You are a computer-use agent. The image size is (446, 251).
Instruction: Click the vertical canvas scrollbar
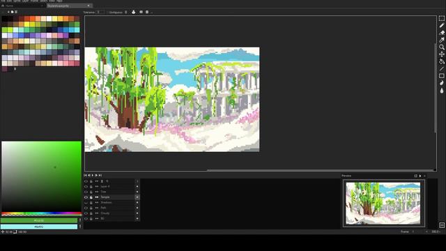coord(435,89)
